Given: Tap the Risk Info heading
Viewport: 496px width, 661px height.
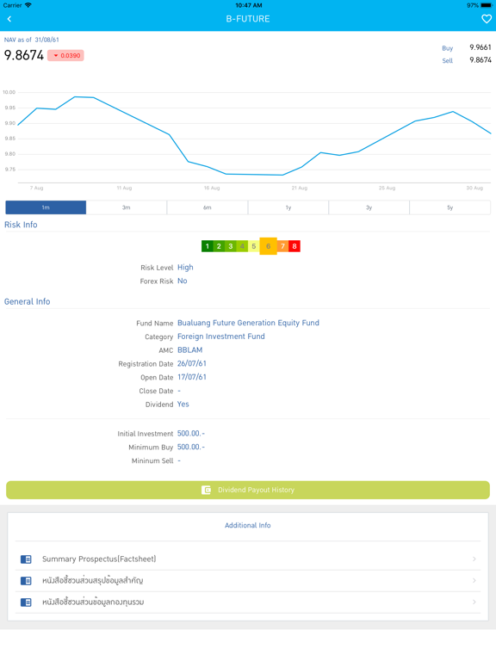Looking at the screenshot, I should point(21,225).
